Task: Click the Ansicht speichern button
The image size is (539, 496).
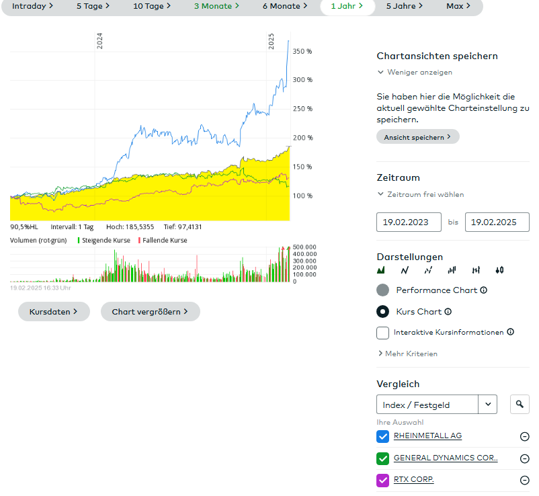Action: [417, 137]
